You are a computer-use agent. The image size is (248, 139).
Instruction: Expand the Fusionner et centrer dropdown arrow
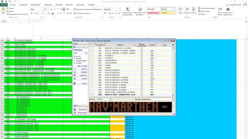(91, 14)
